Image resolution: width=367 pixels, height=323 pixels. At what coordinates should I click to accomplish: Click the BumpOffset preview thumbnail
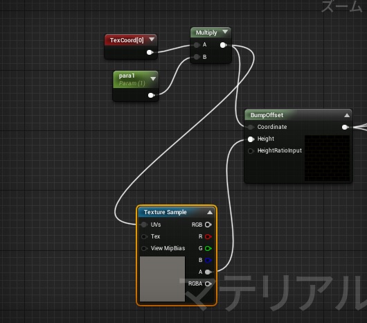click(328, 158)
